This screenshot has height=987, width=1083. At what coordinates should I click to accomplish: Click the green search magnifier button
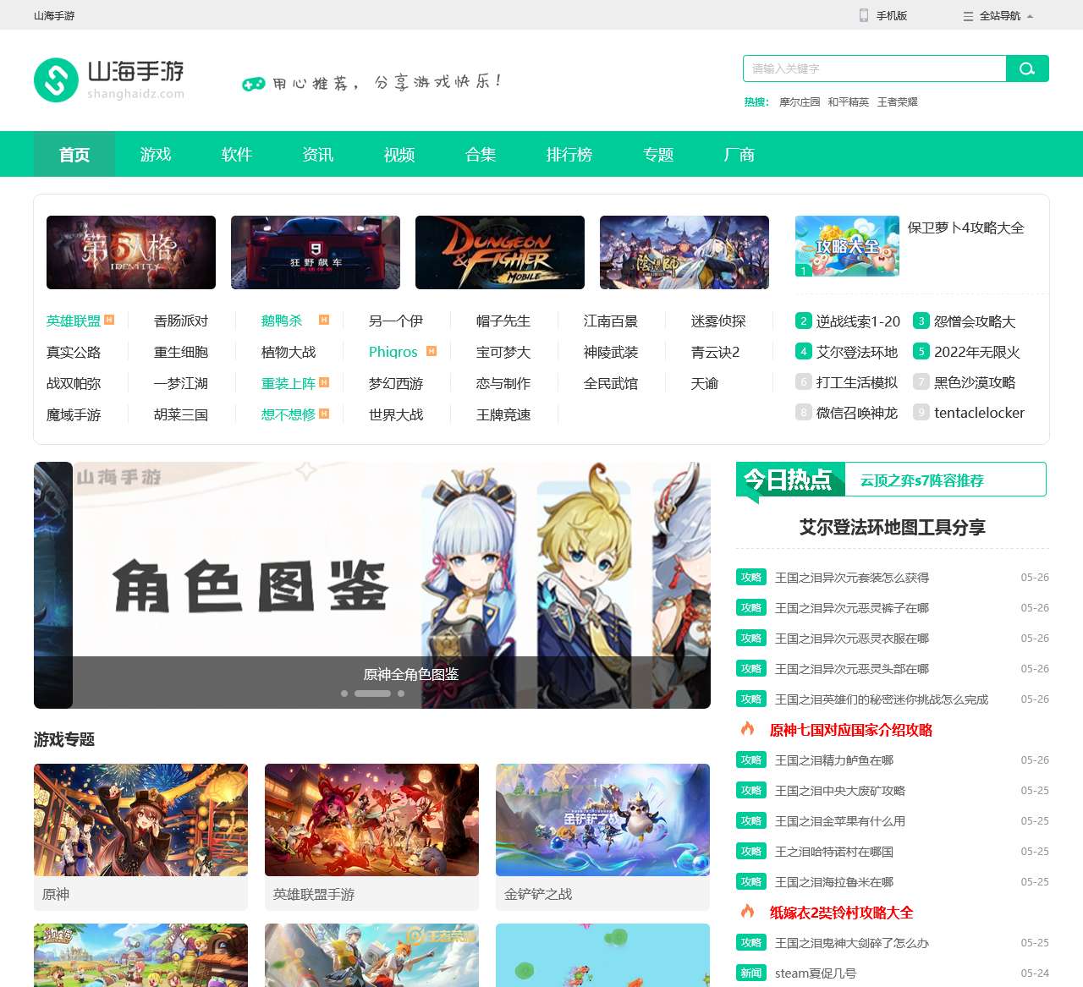click(1027, 69)
